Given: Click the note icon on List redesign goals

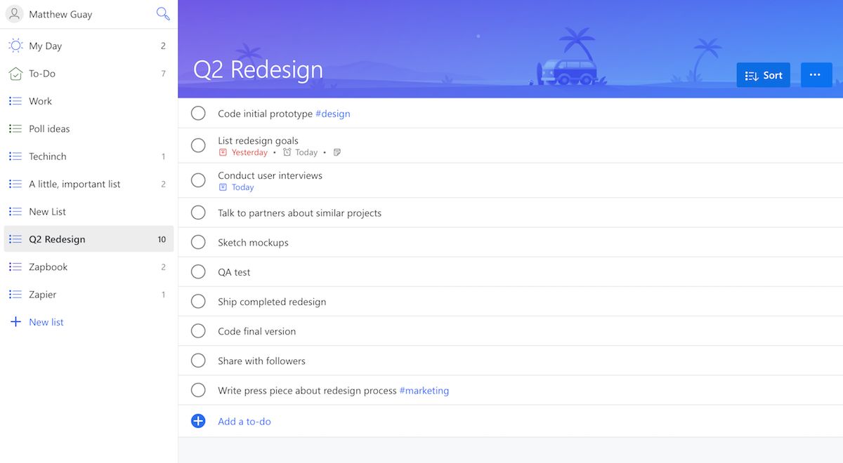Looking at the screenshot, I should pos(337,152).
